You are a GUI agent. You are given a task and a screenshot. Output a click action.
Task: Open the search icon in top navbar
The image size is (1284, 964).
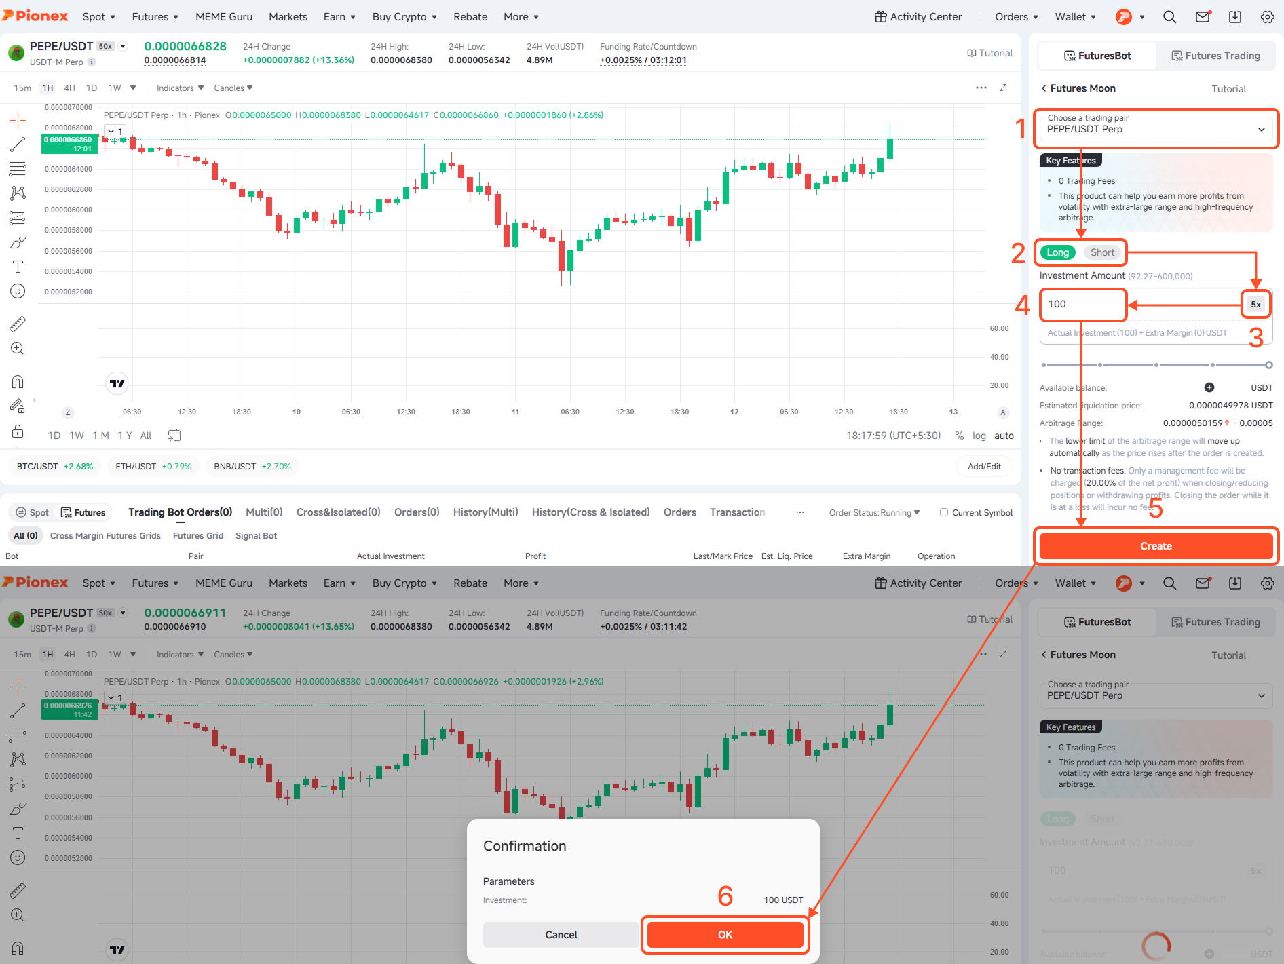[1169, 17]
